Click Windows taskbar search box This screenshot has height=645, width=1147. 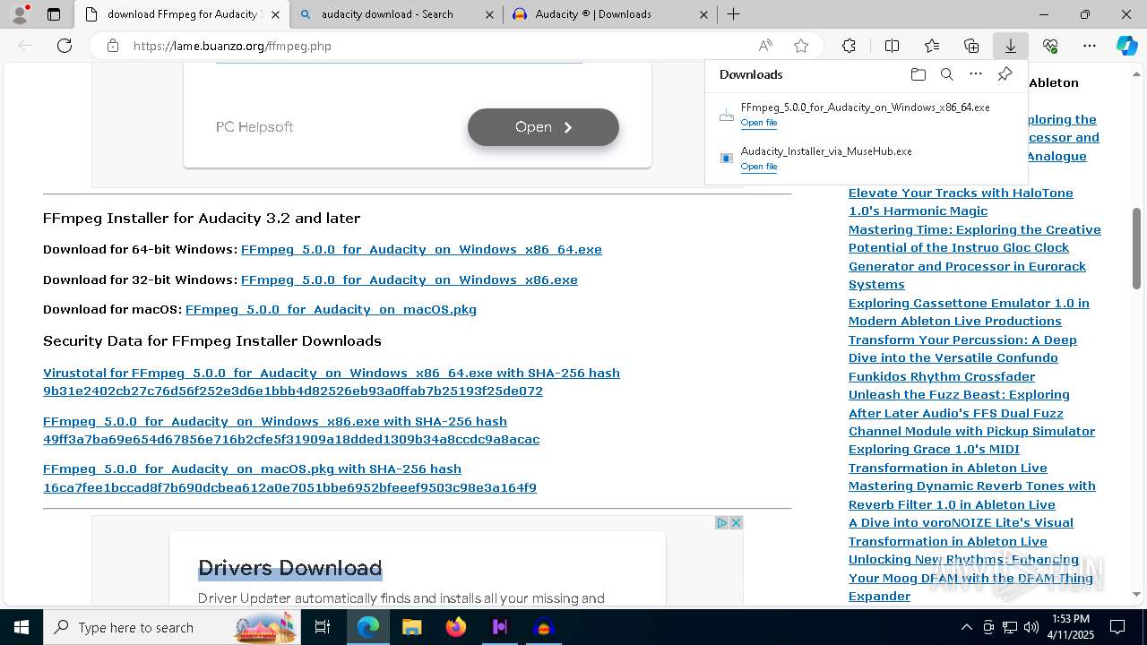point(172,627)
